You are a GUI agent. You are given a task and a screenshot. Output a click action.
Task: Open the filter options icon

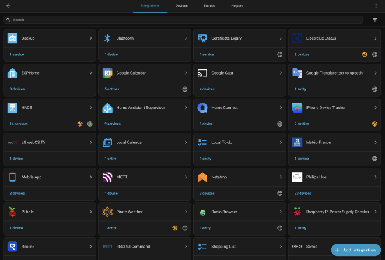pyautogui.click(x=375, y=20)
